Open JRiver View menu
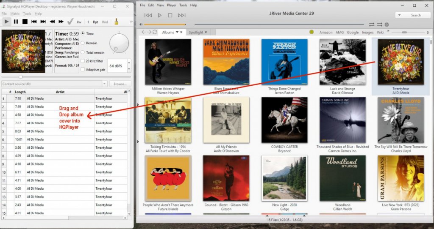This screenshot has height=229, width=434. click(160, 5)
